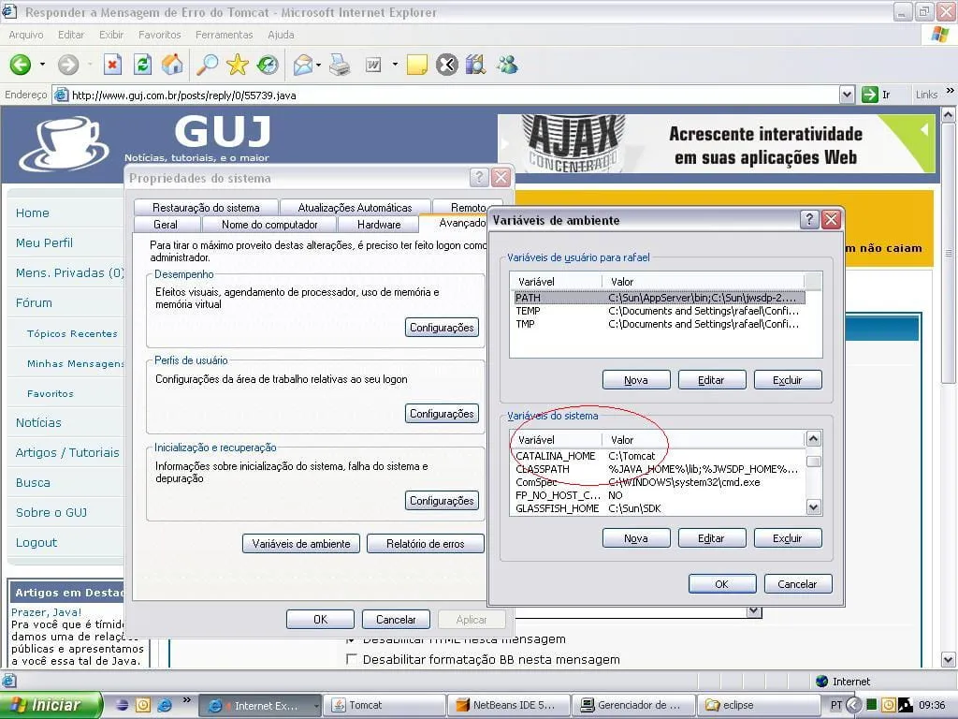Viewport: 958px width, 719px height.
Task: Click Nova under user variables
Action: [x=636, y=380]
